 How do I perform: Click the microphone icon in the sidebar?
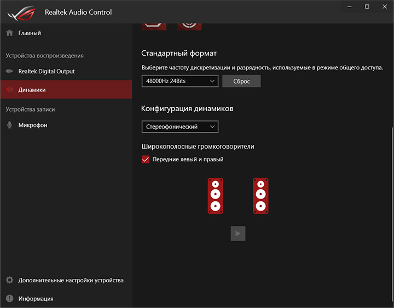click(x=9, y=125)
